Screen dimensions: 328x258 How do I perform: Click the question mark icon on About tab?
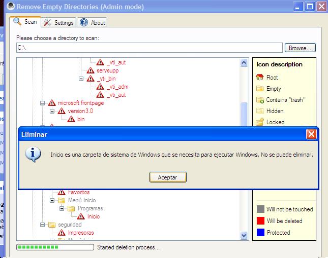coord(84,22)
